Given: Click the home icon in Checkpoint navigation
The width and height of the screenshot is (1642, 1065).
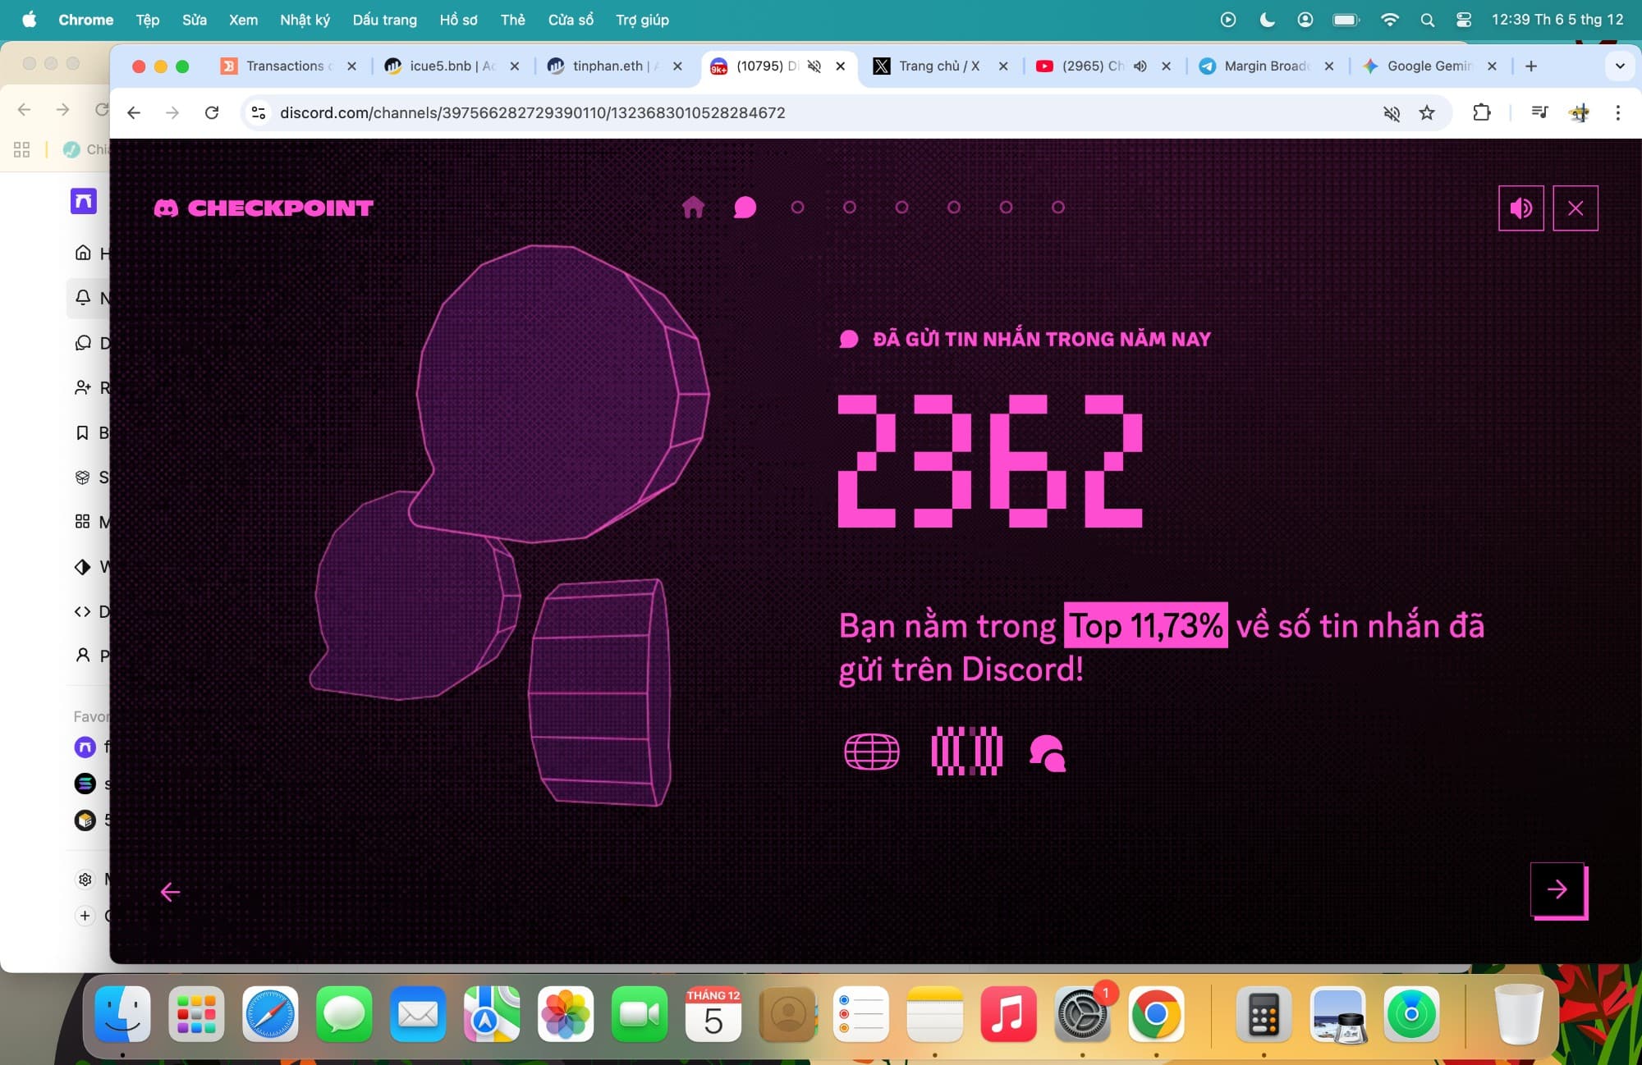Looking at the screenshot, I should [x=693, y=207].
